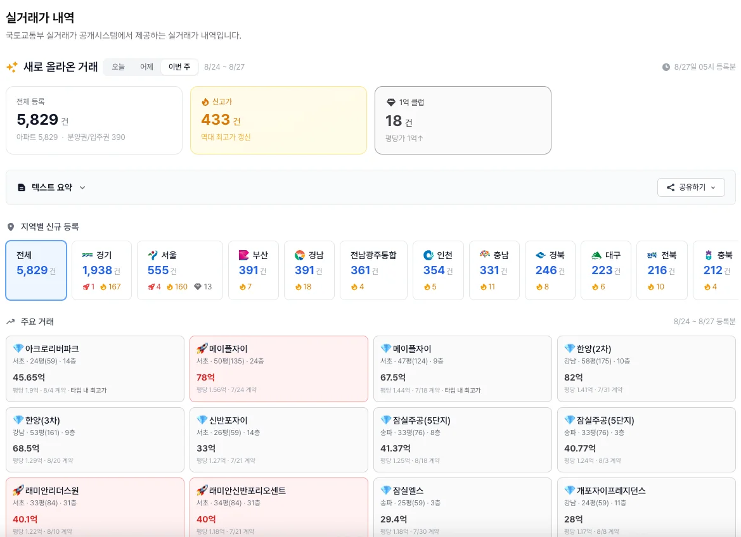The width and height of the screenshot is (741, 537).
Task: Select the 이번 주 period tab
Action: point(179,67)
